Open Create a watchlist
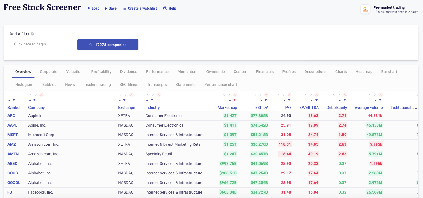 pyautogui.click(x=140, y=8)
